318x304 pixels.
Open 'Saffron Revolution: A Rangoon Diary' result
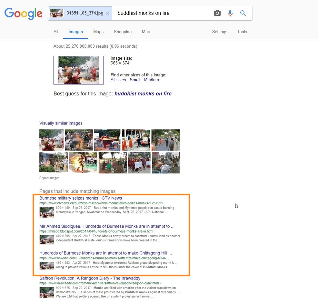click(90, 278)
